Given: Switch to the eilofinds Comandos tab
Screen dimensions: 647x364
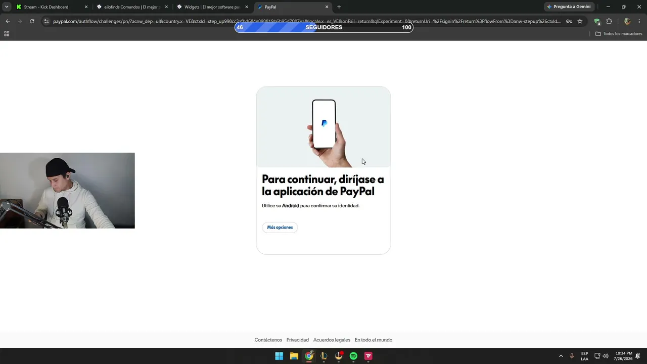Looking at the screenshot, I should [x=132, y=7].
